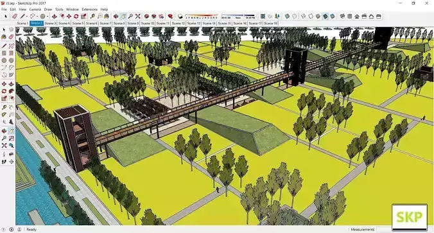Click the sign-in status bar icon
The image size is (434, 233).
pos(19,229)
